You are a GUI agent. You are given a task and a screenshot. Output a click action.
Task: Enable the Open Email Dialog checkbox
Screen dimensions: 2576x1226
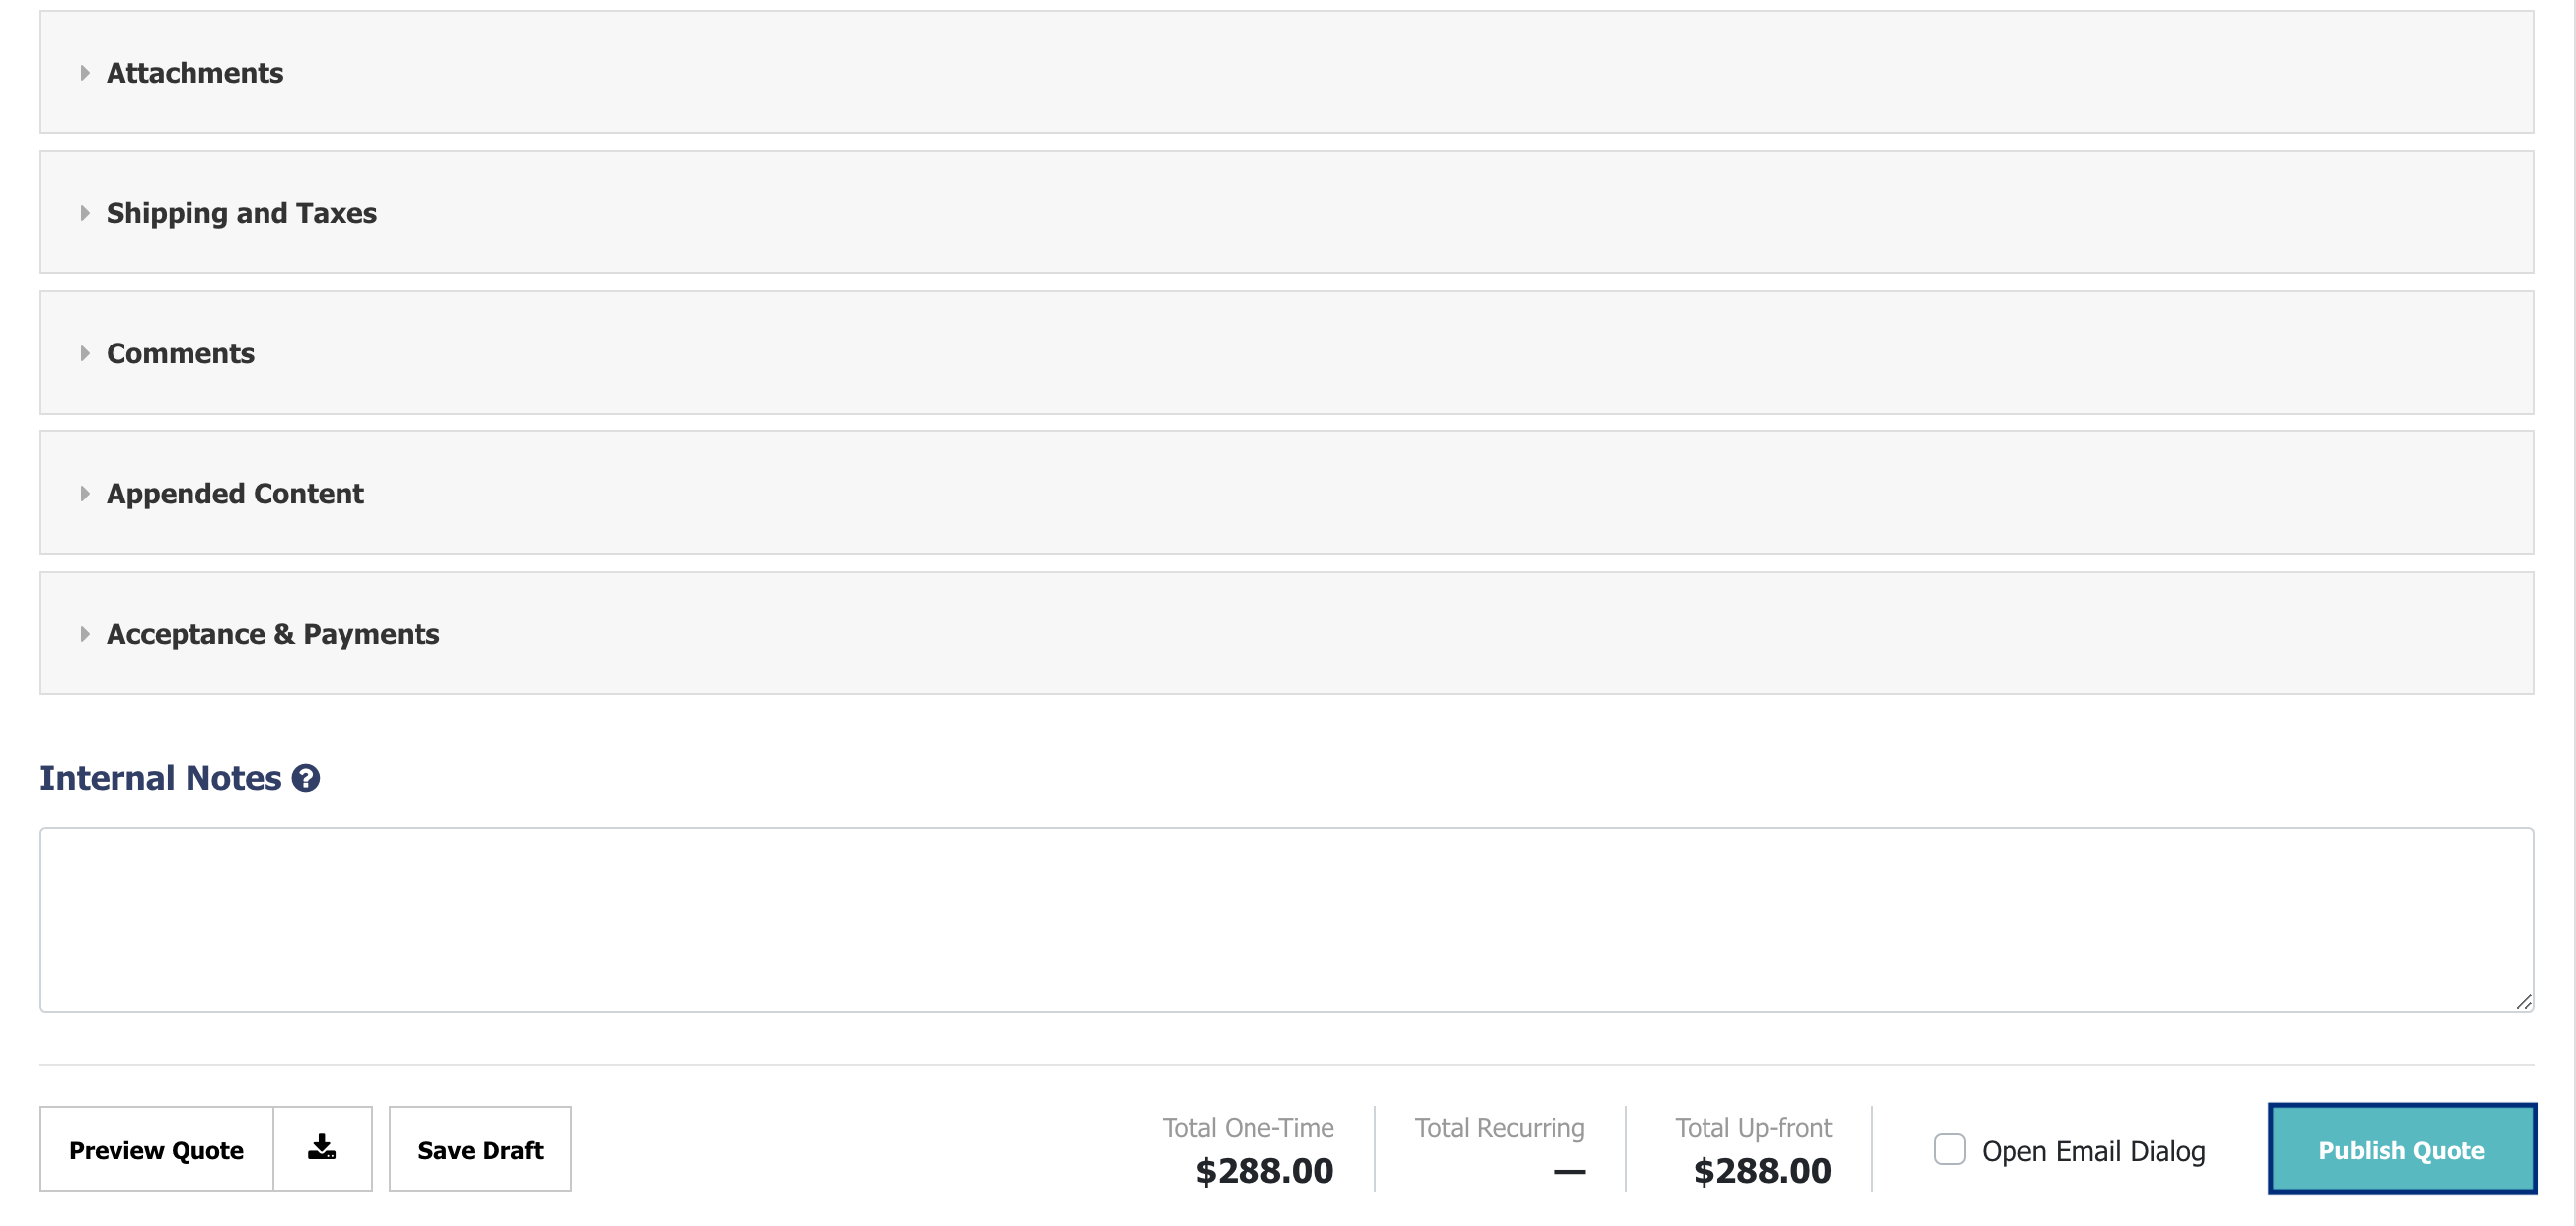tap(1949, 1149)
